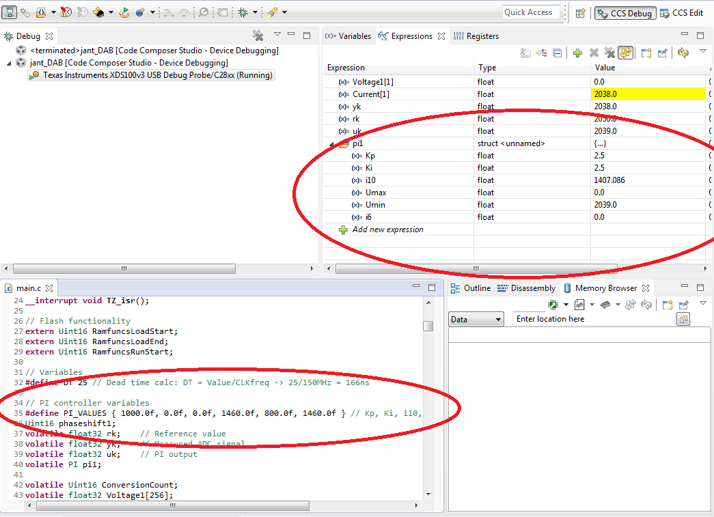Click line 35 PI_VALUES define in editor
The width and height of the screenshot is (714, 517).
tap(223, 413)
